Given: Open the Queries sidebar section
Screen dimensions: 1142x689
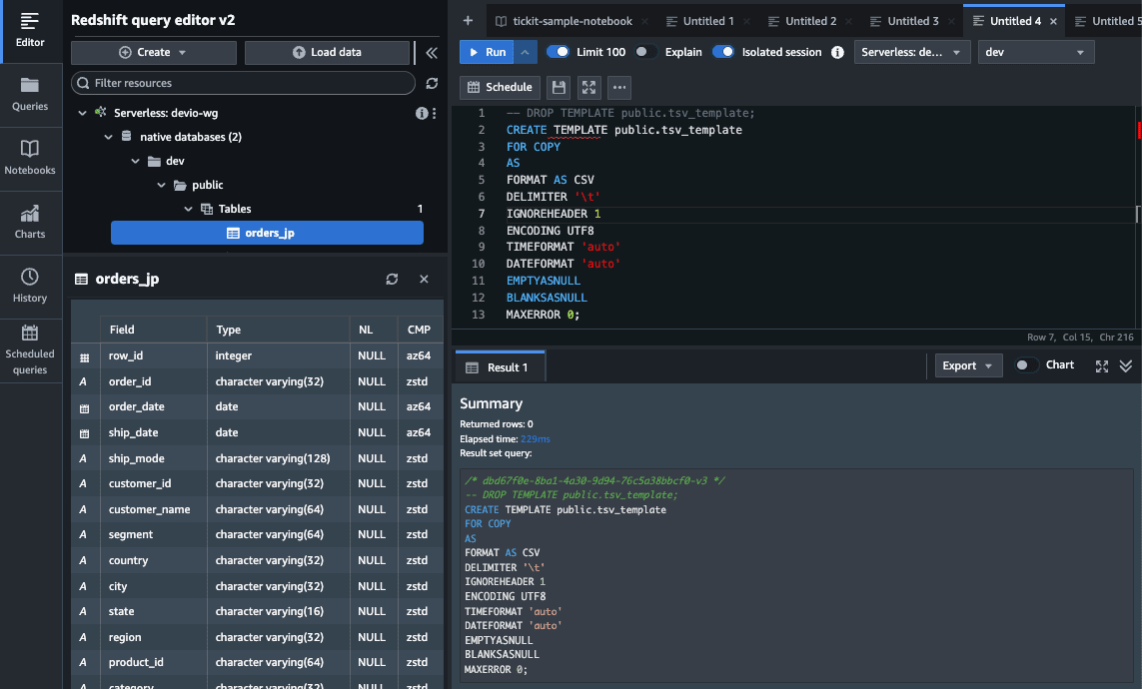Looking at the screenshot, I should (30, 95).
